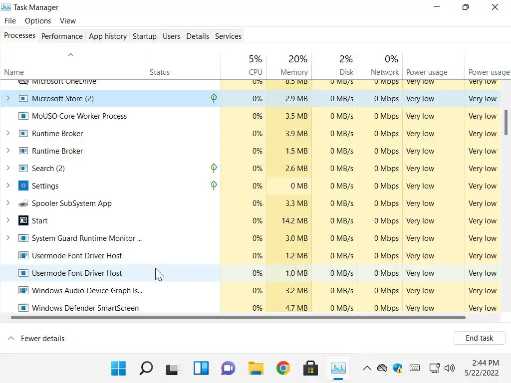Image resolution: width=511 pixels, height=383 pixels.
Task: Switch to the Details tab
Action: pos(198,36)
